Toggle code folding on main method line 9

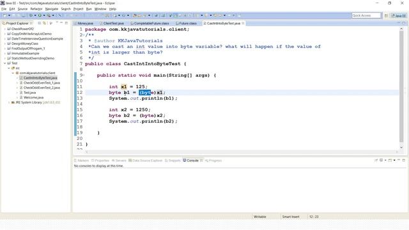pyautogui.click(x=84, y=75)
